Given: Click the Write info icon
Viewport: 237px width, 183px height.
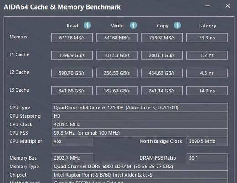Looking at the screenshot, I should coord(133,25).
